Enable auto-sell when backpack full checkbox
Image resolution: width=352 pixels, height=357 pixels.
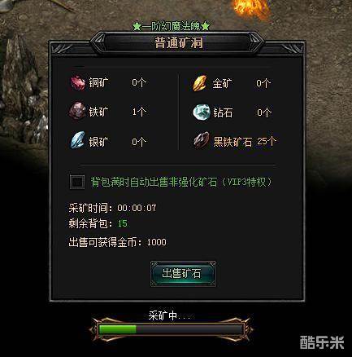[77, 182]
